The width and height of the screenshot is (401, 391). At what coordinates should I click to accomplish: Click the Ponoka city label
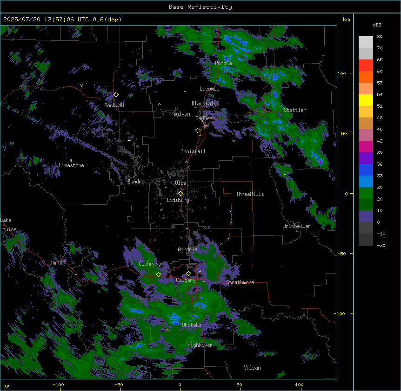[x=223, y=63]
